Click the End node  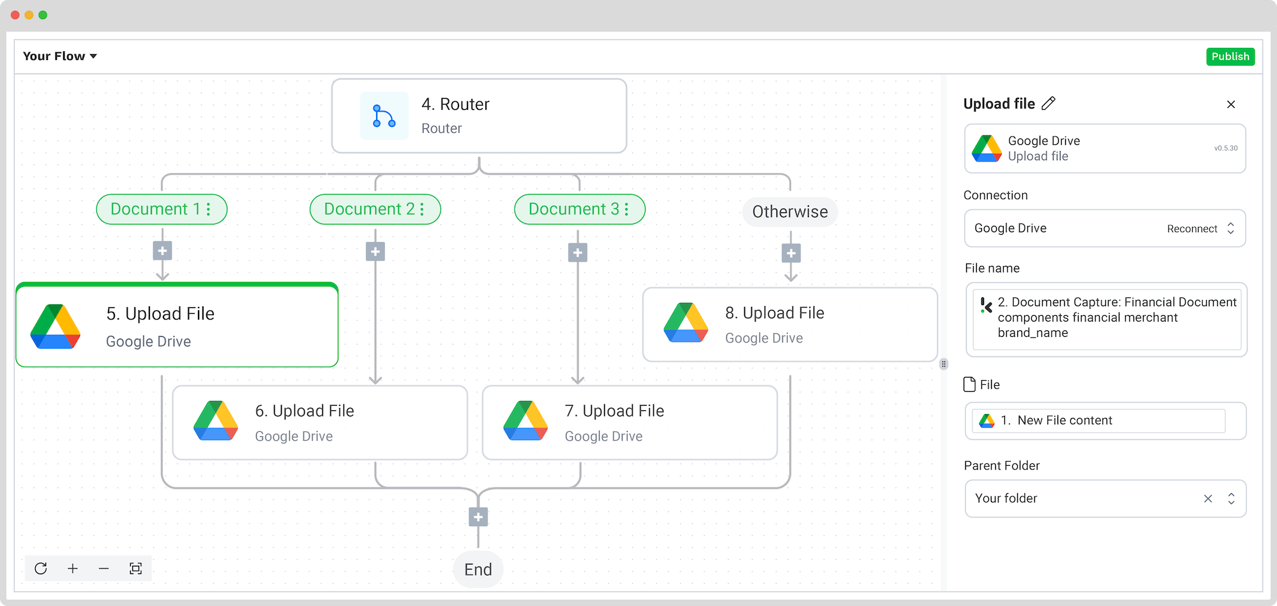click(x=478, y=570)
